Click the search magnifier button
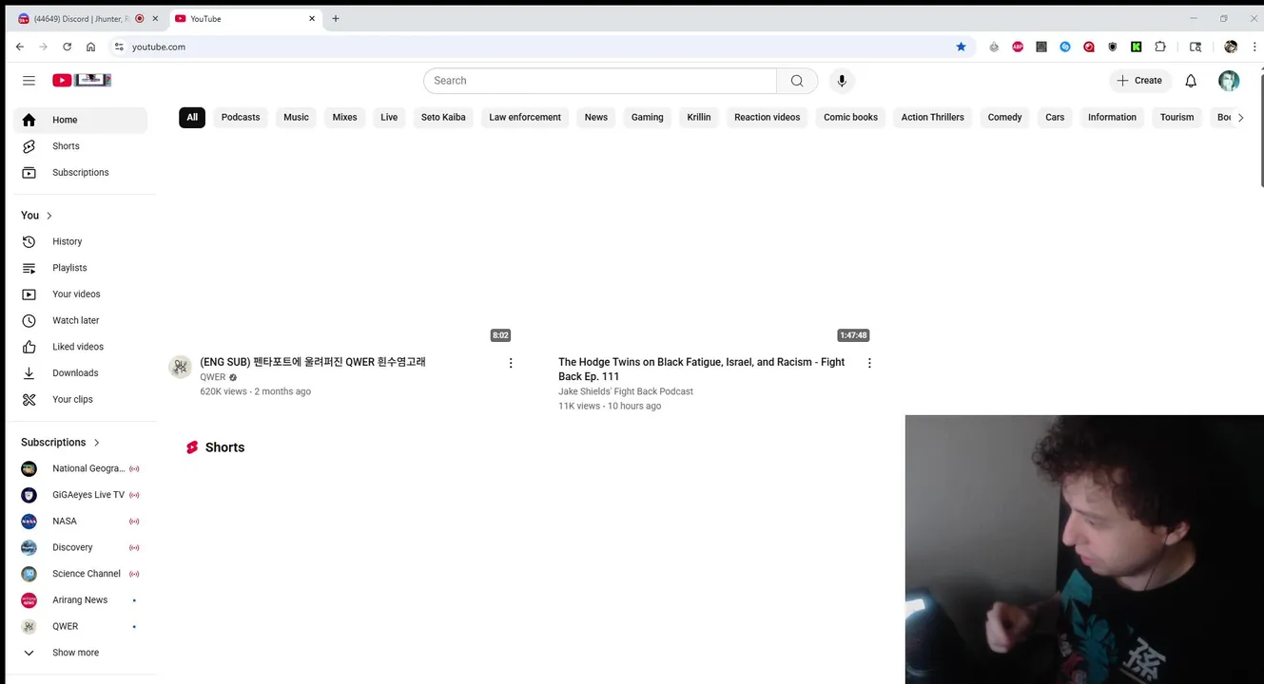This screenshot has width=1264, height=684. point(797,81)
